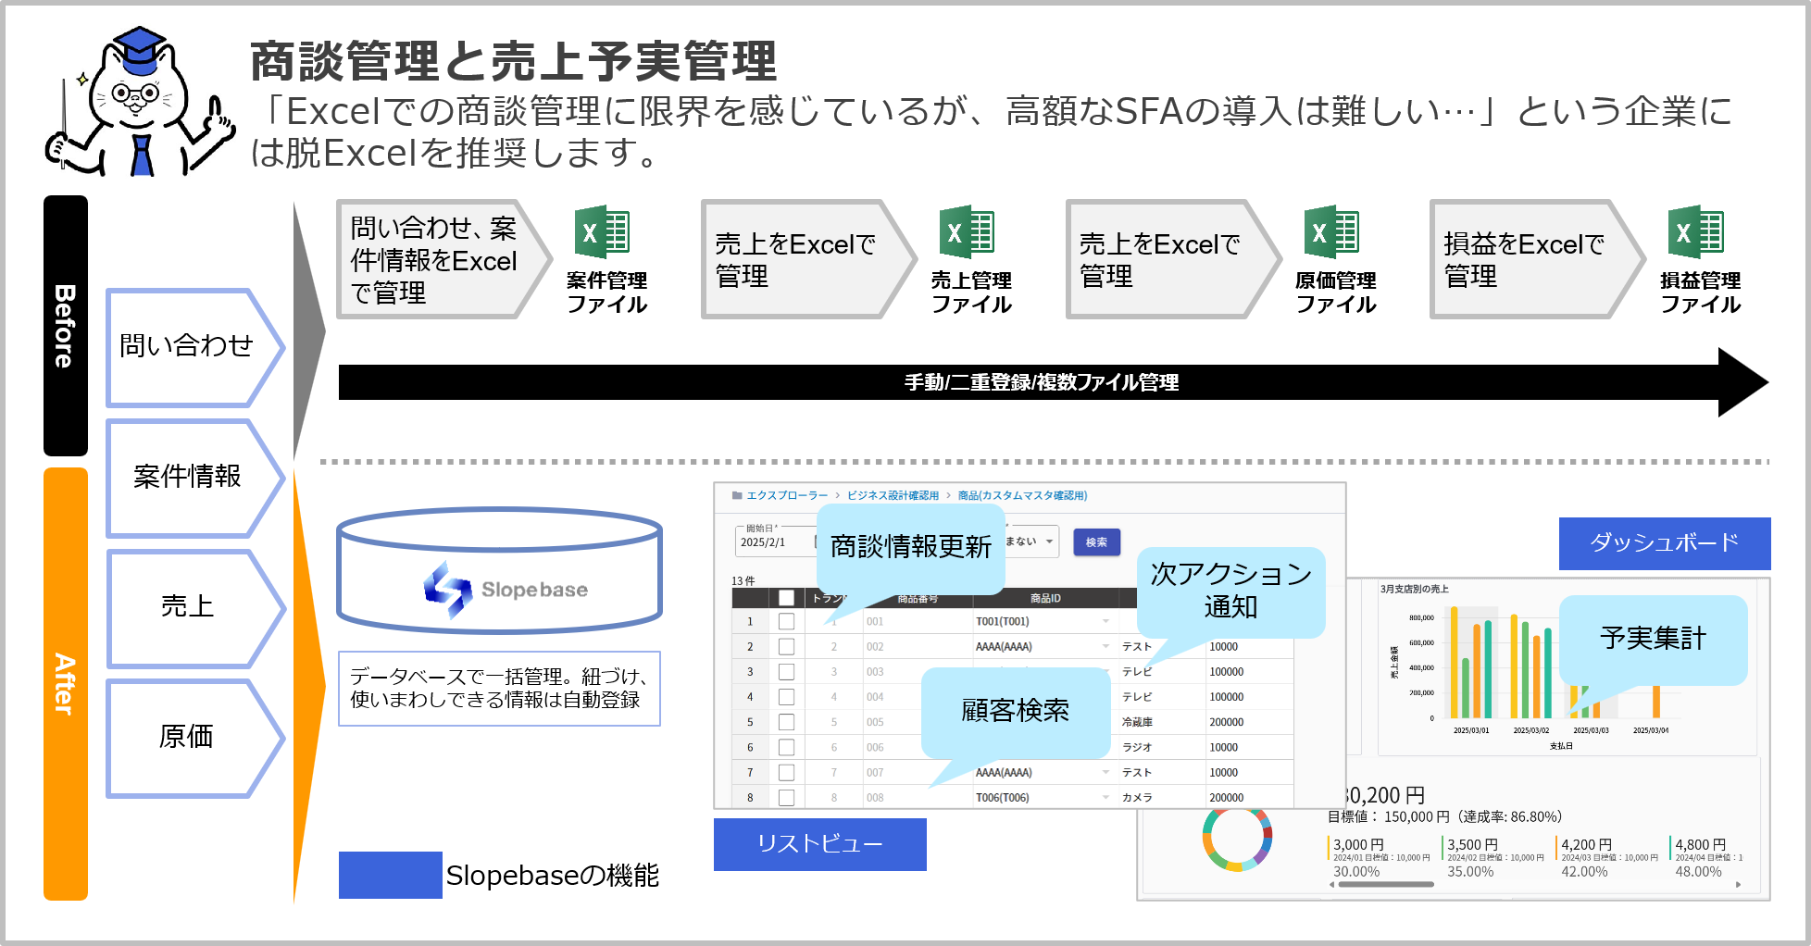Check the checkbox in row 5 of the list
The width and height of the screenshot is (1811, 946).
(786, 721)
